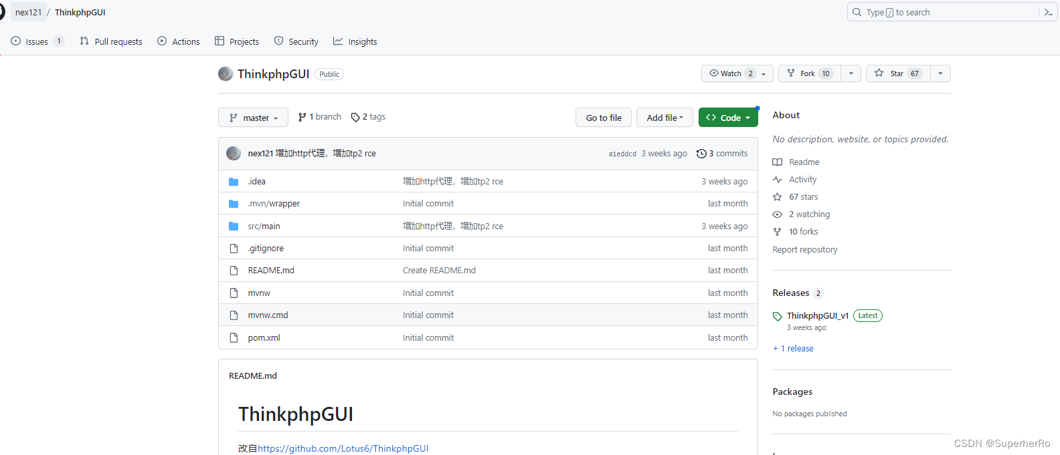Click the Go to file button
1060x455 pixels.
click(604, 118)
